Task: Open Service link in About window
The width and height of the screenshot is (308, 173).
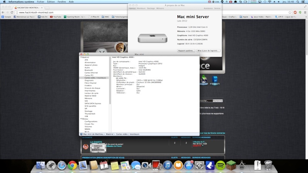Action: point(217,8)
